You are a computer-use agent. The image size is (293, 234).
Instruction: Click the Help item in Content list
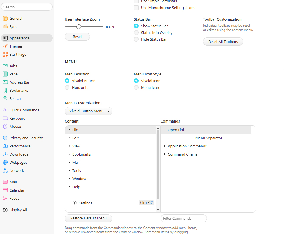[76, 187]
